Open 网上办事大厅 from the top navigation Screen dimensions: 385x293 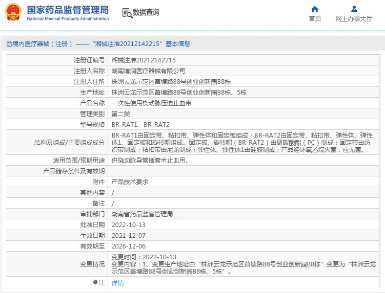point(354,19)
